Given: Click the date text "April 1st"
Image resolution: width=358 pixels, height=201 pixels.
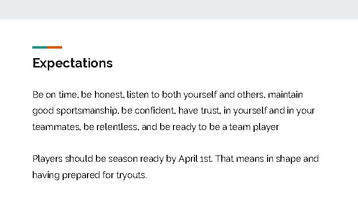Looking at the screenshot, I should pyautogui.click(x=195, y=159).
